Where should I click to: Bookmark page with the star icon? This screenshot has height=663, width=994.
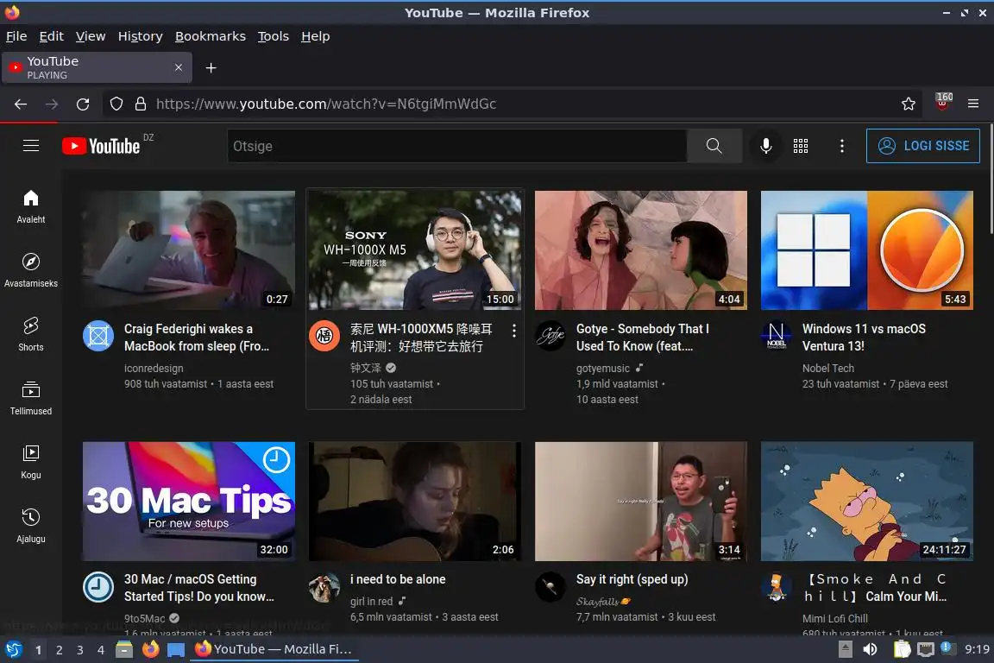pos(909,104)
